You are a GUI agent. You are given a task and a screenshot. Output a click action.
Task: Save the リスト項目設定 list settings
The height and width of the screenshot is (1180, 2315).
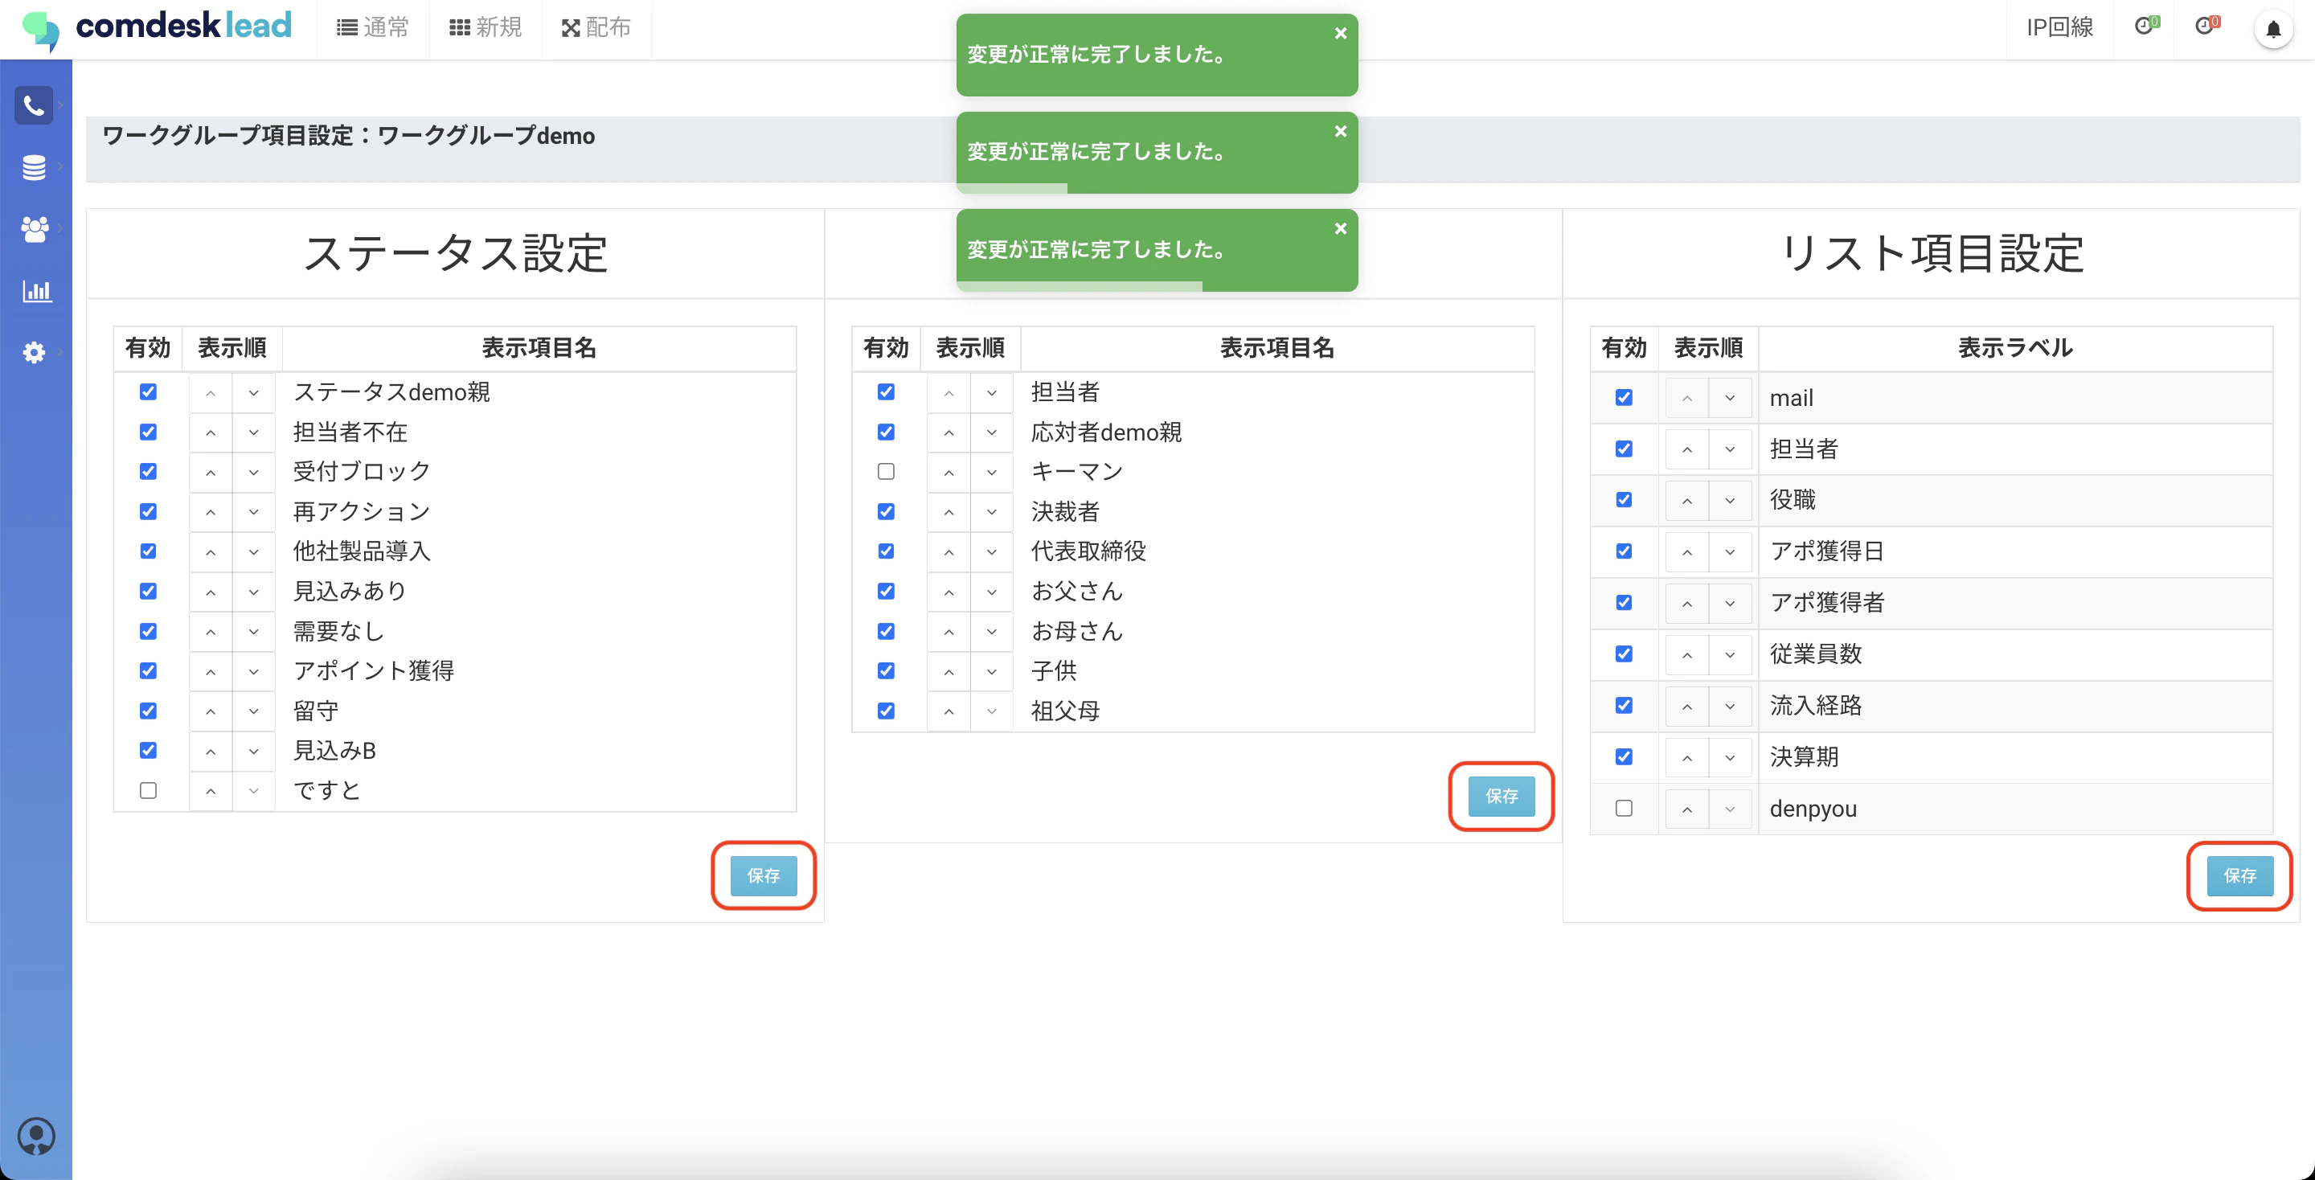(2239, 875)
